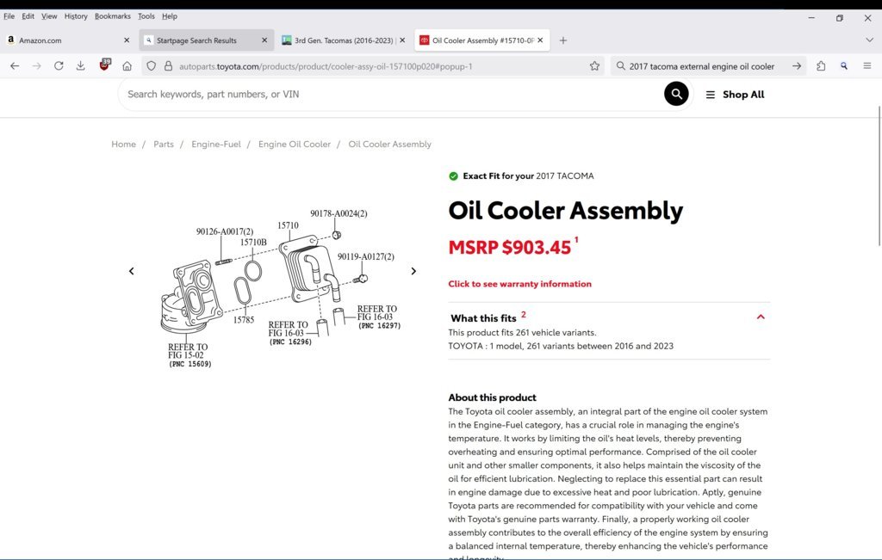This screenshot has width=882, height=560.
Task: Open the Firefox hamburger application menu
Action: coord(867,66)
